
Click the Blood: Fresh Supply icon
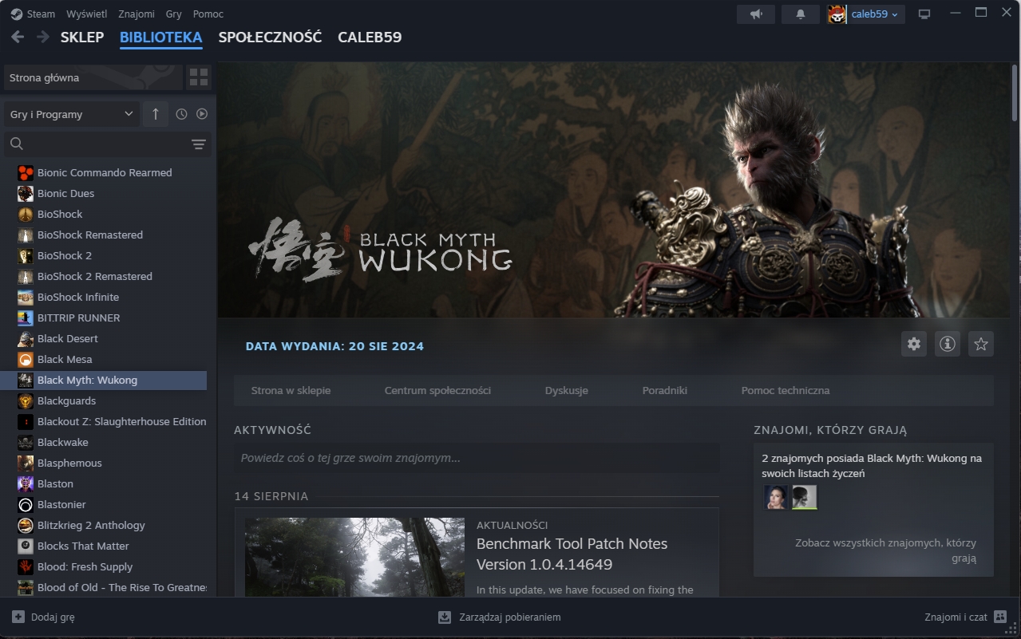click(x=25, y=566)
